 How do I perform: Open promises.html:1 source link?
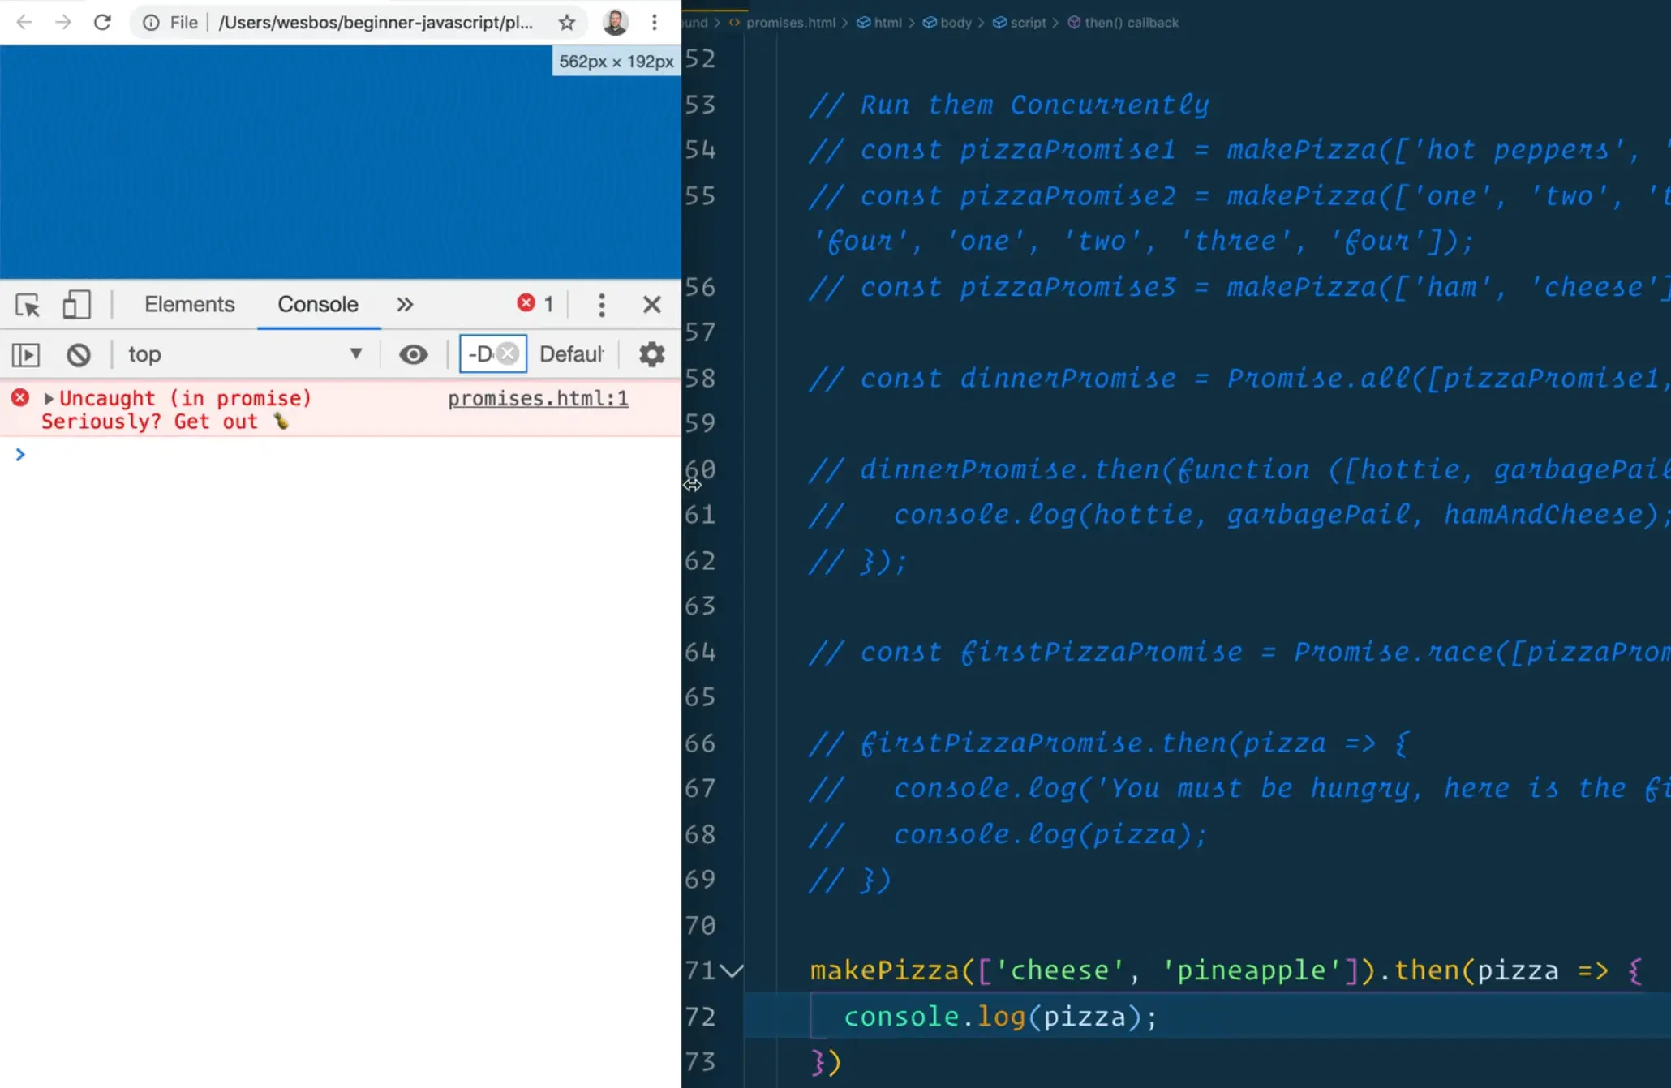point(537,399)
